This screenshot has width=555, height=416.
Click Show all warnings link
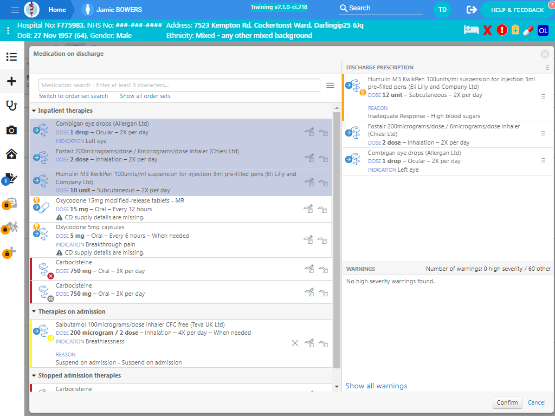click(376, 386)
